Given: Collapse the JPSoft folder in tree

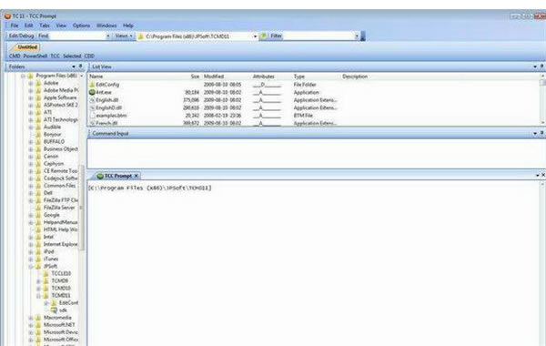Looking at the screenshot, I should pyautogui.click(x=31, y=267).
